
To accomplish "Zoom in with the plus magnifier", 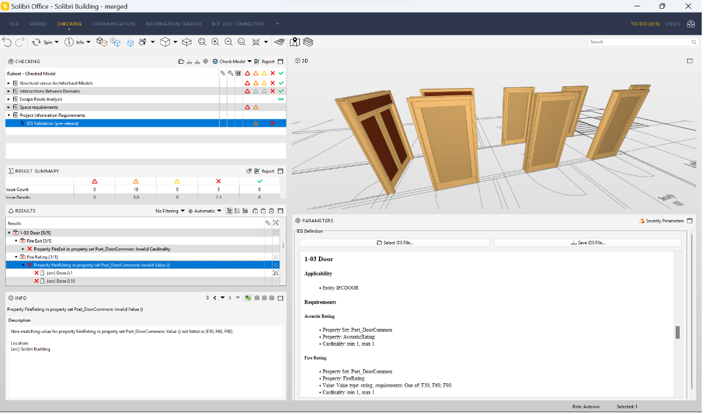I will (x=215, y=42).
